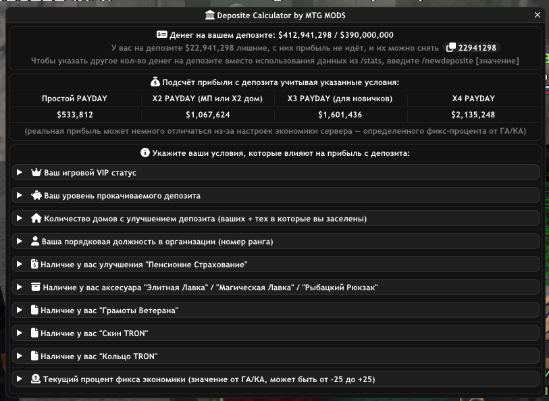This screenshot has width=549, height=401.
Task: Click the person icon for organization rank
Action: [35, 241]
